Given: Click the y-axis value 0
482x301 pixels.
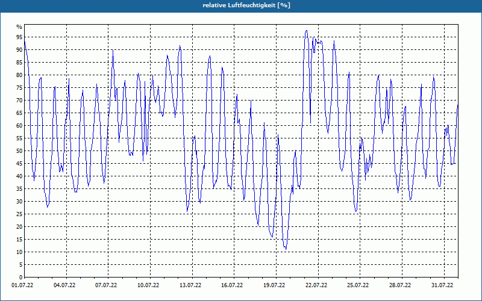Looking at the screenshot, I should point(21,278).
